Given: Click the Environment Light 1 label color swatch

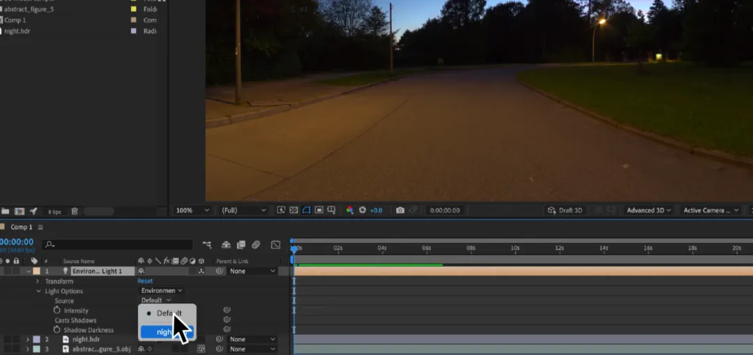Looking at the screenshot, I should [x=36, y=271].
